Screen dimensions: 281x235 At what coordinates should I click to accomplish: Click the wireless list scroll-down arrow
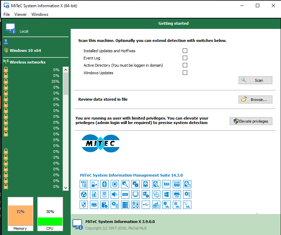[x=66, y=188]
